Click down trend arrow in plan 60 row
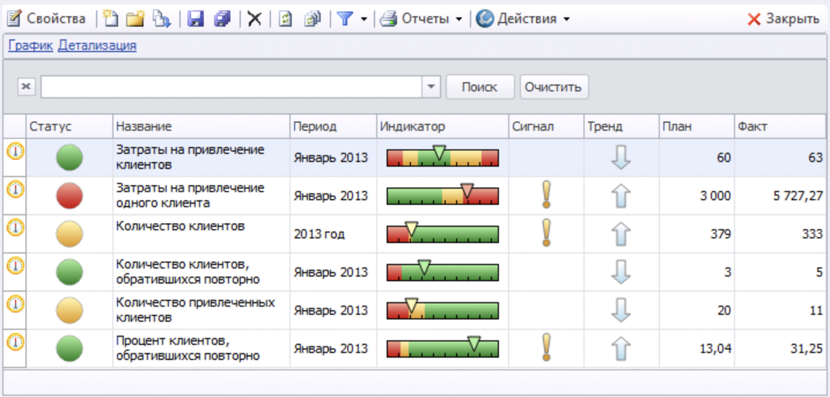 coord(621,158)
